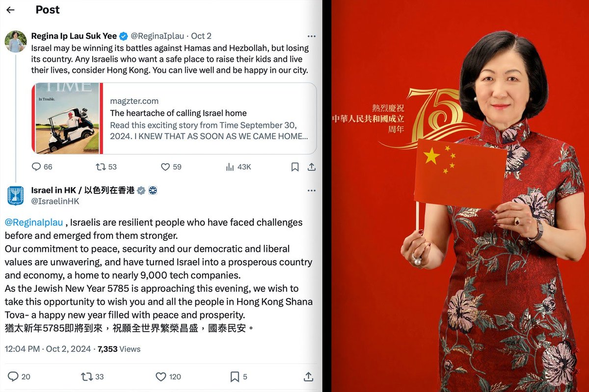Open the 12:04 PM Oct 2, 2024 timestamp

(x=48, y=349)
